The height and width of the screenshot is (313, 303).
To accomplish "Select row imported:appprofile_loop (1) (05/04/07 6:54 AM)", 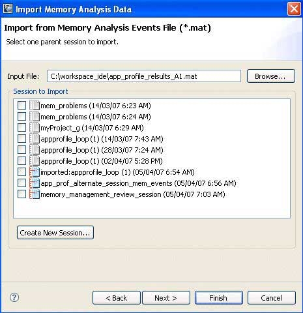I will click(117, 172).
